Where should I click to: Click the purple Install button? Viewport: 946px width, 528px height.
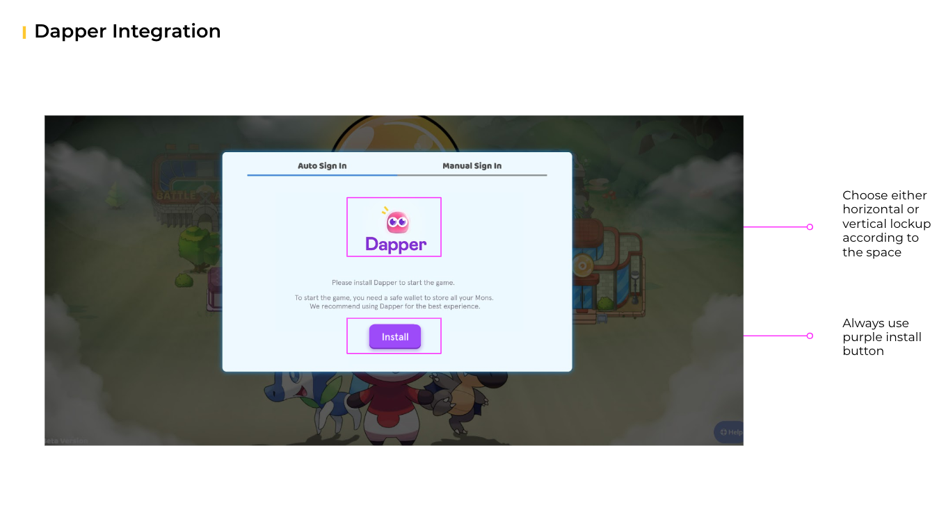tap(395, 337)
